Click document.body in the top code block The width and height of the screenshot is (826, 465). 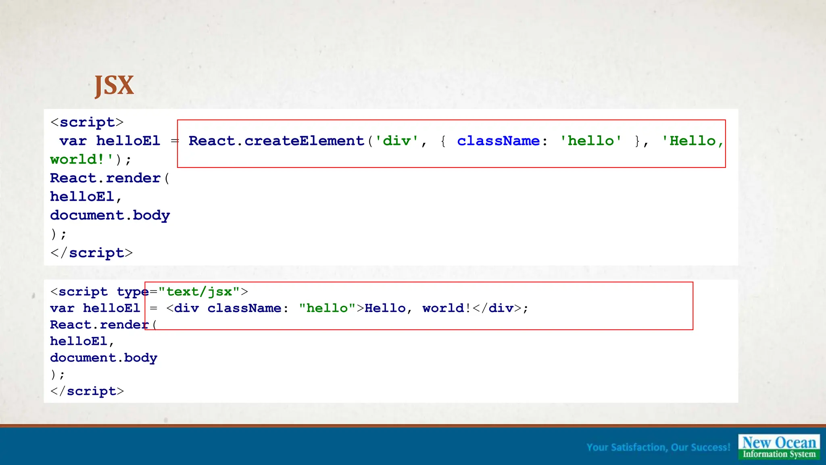110,215
